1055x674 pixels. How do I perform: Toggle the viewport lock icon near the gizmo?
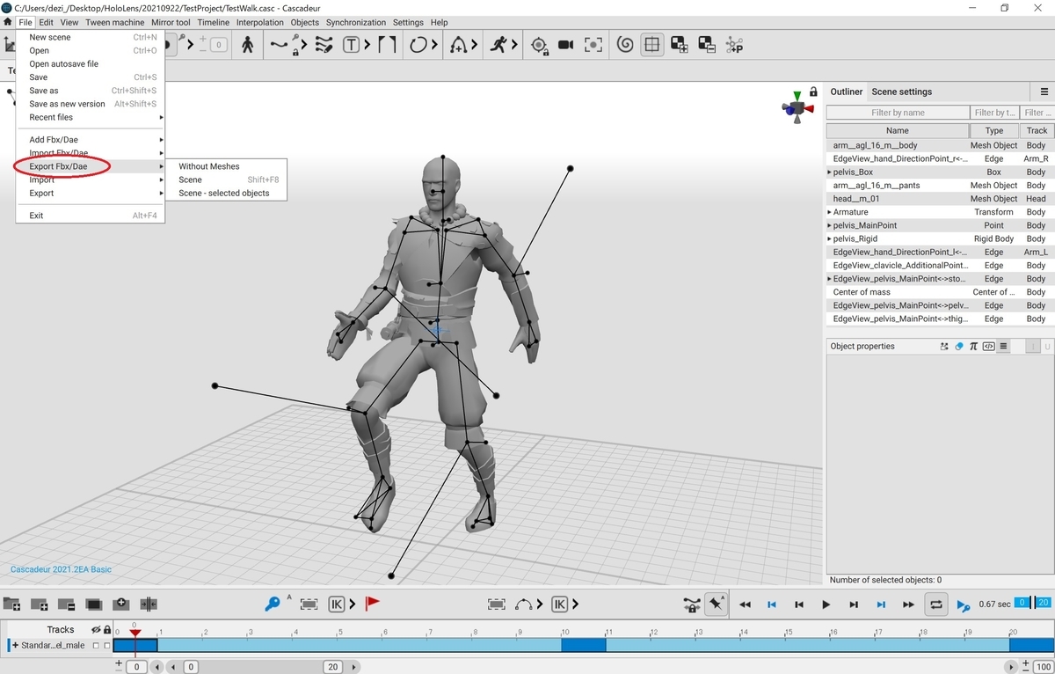point(813,92)
